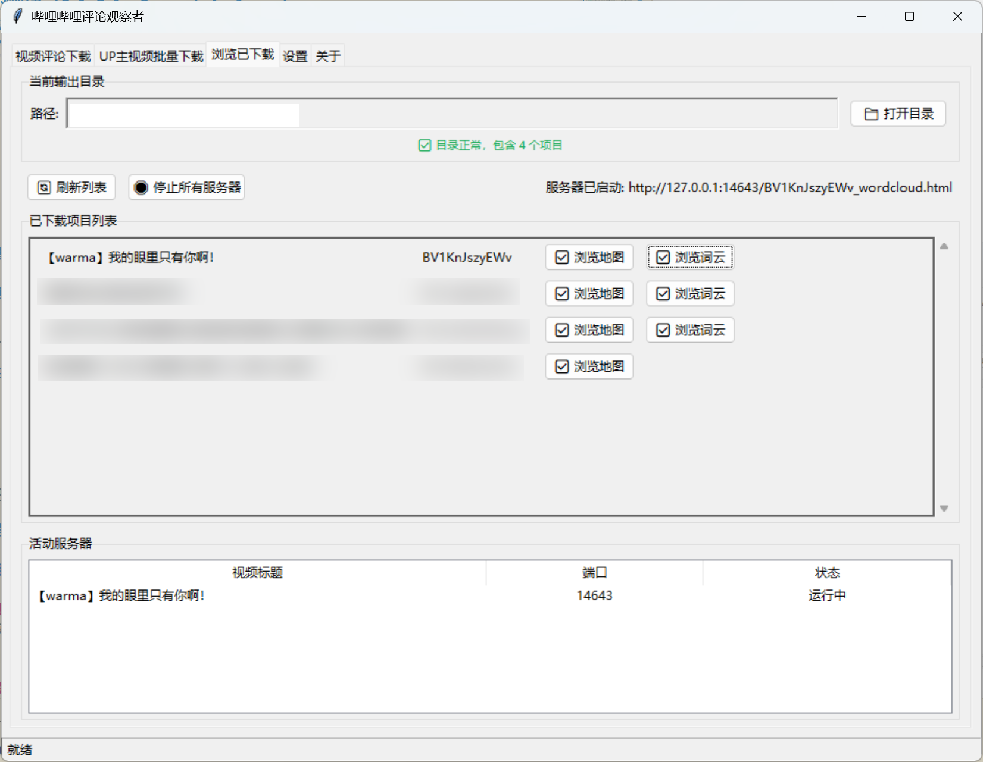Minimize the 哔哩哔哩评论观察者 window
Image resolution: width=983 pixels, height=762 pixels.
(x=861, y=16)
